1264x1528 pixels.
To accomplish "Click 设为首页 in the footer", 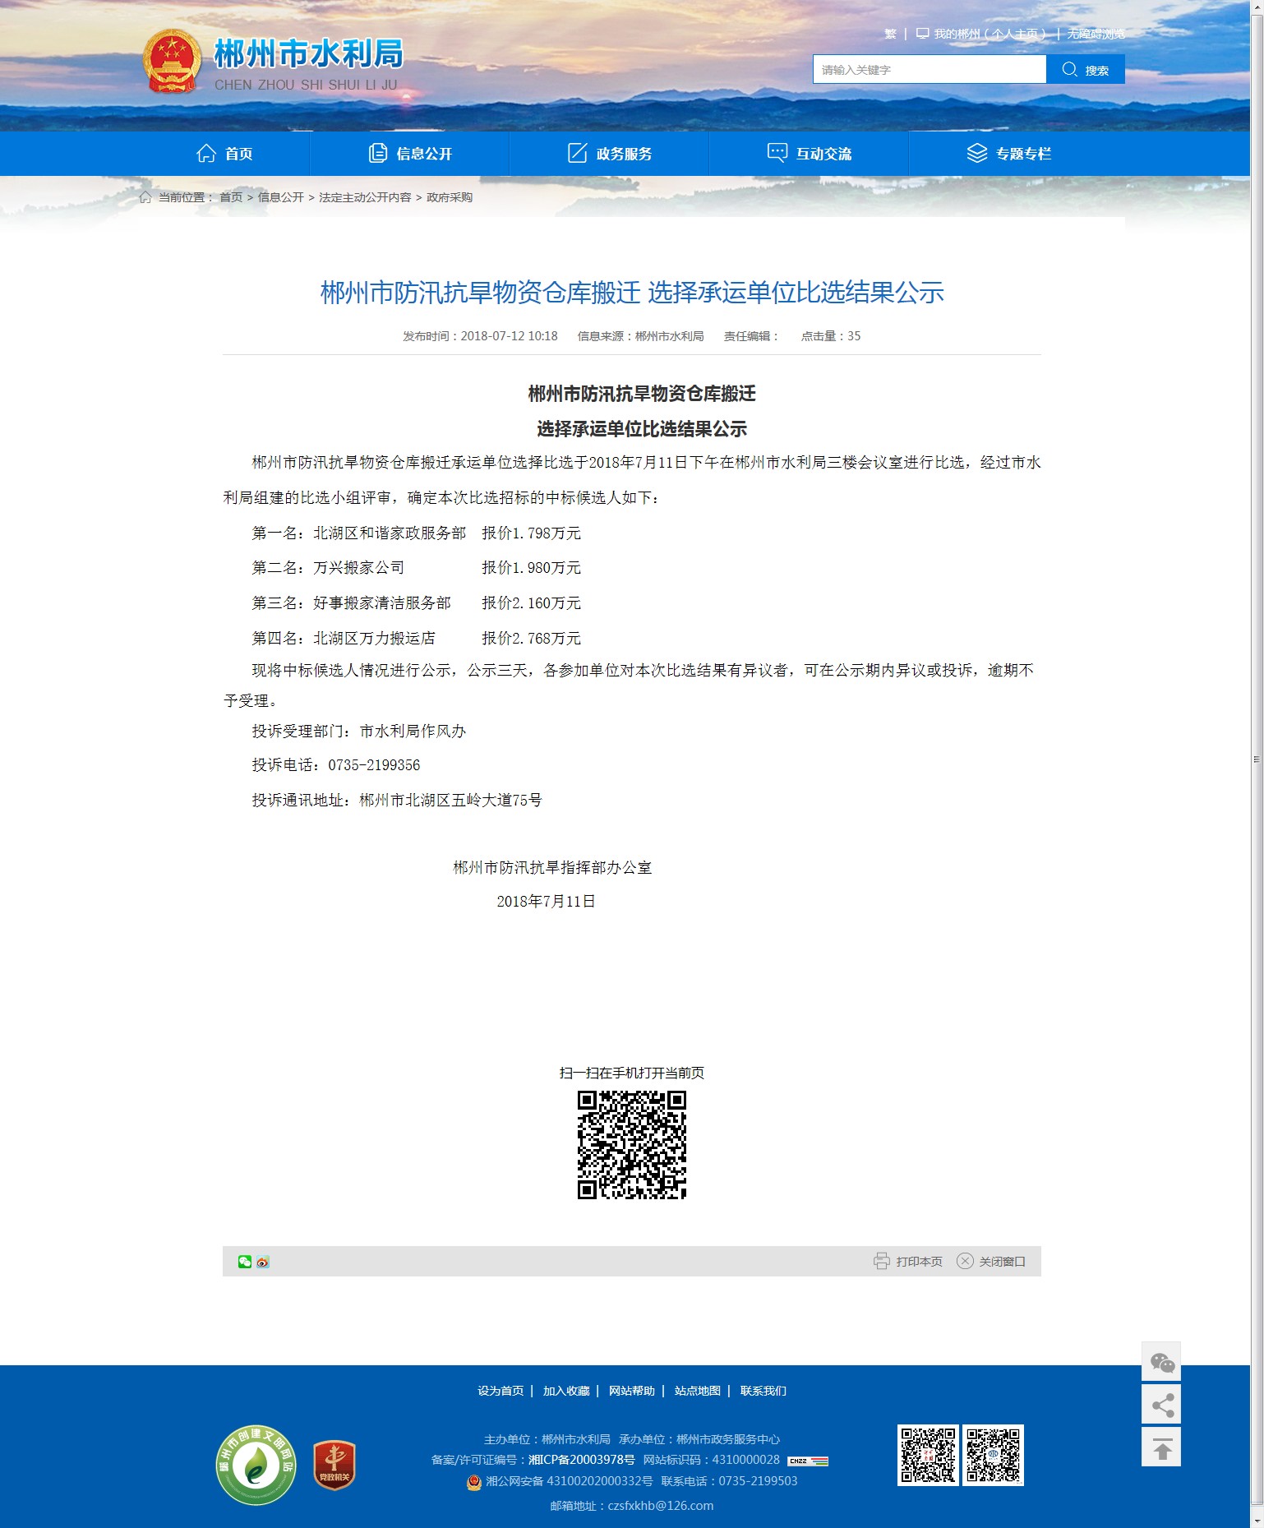I will pyautogui.click(x=501, y=1391).
